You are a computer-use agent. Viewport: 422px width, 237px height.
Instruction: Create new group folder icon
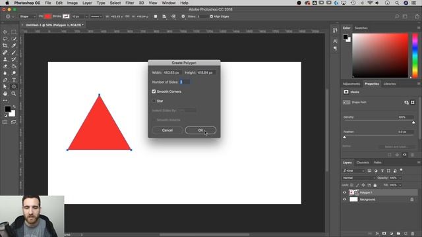pos(398,234)
